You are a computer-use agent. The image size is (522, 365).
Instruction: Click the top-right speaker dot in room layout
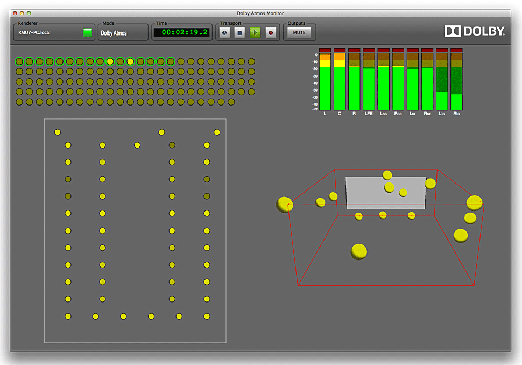coord(217,132)
